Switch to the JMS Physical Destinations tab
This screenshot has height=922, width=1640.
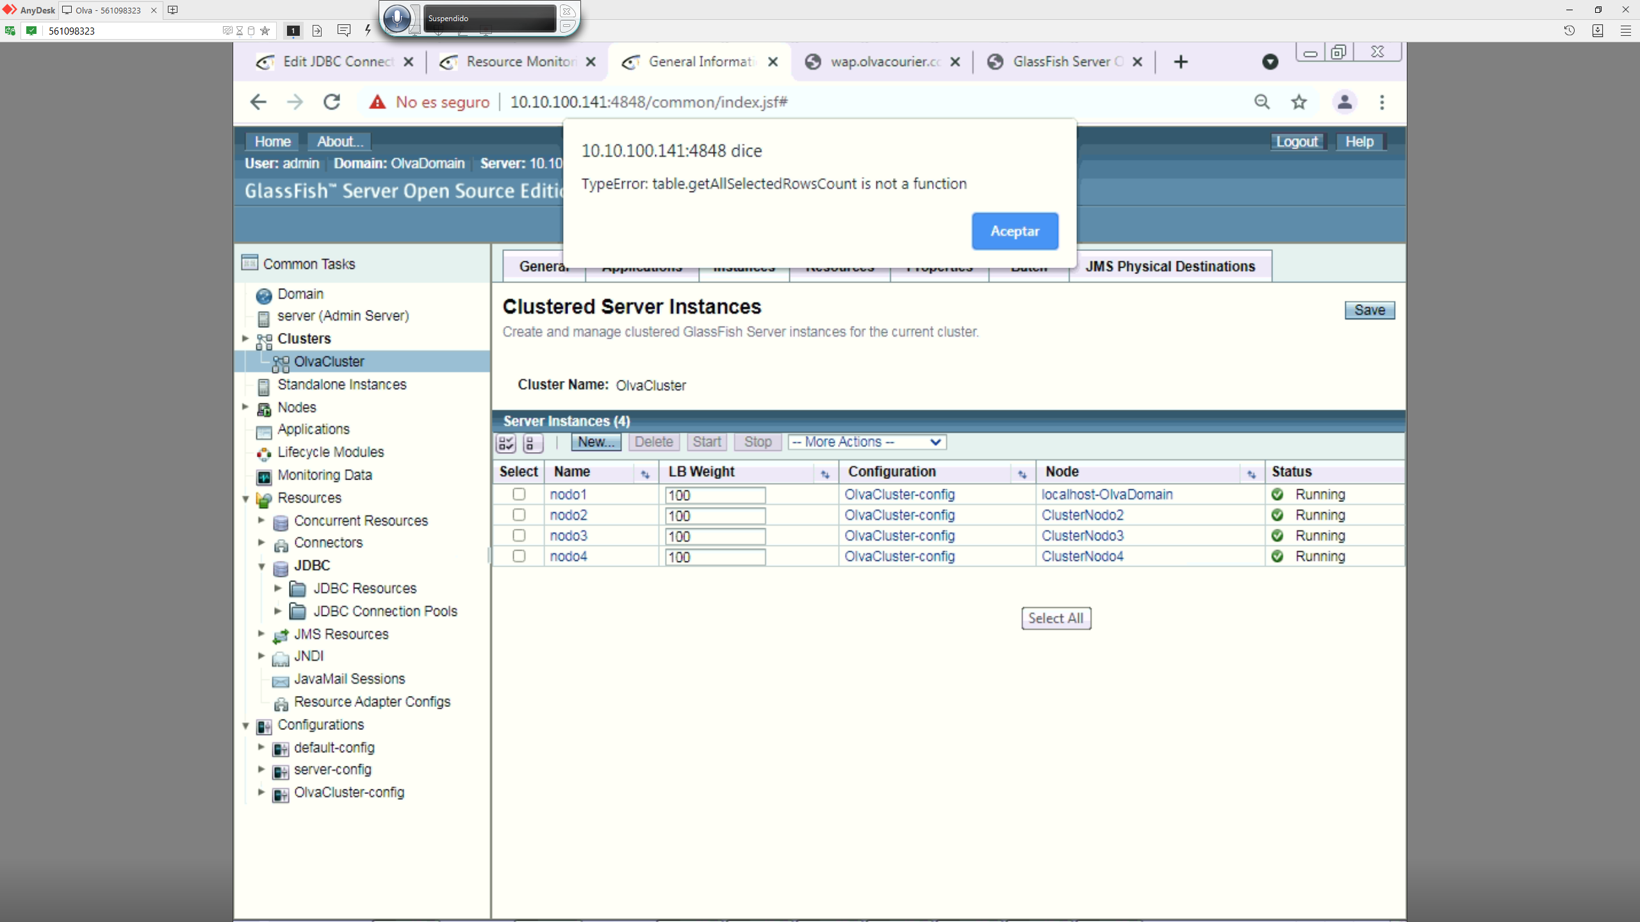pos(1170,266)
